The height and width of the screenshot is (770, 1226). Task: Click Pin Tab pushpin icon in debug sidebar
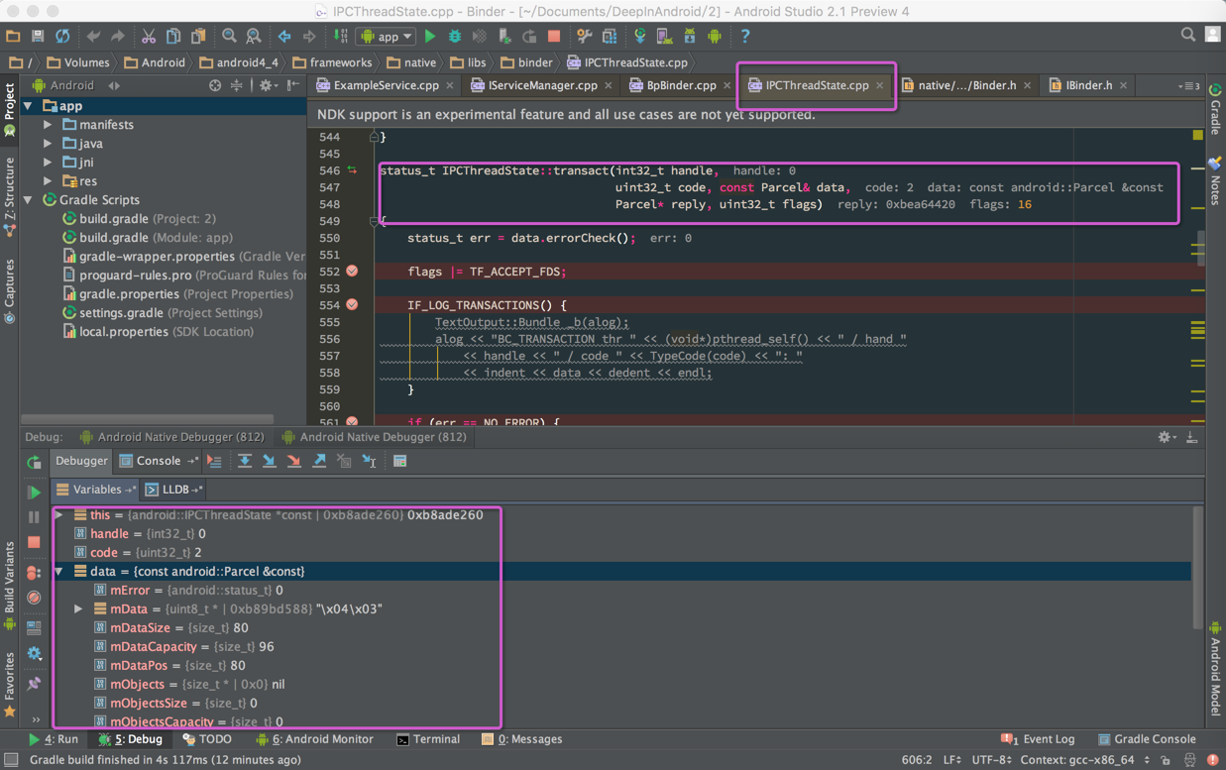(x=34, y=684)
